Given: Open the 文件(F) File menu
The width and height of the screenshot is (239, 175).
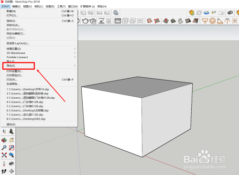Looking at the screenshot, I should click(6, 7).
